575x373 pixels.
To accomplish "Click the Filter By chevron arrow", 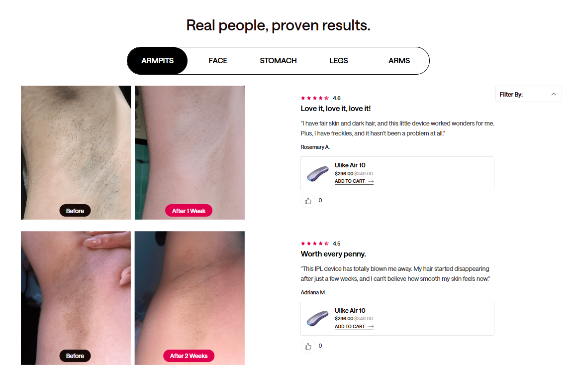I will coord(554,94).
